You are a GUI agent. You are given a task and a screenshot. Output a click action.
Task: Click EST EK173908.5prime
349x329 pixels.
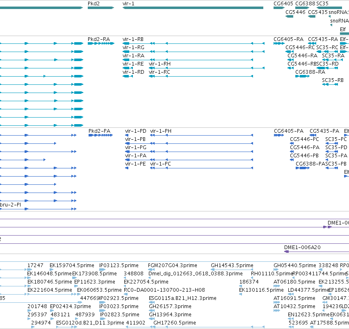pos(94,274)
